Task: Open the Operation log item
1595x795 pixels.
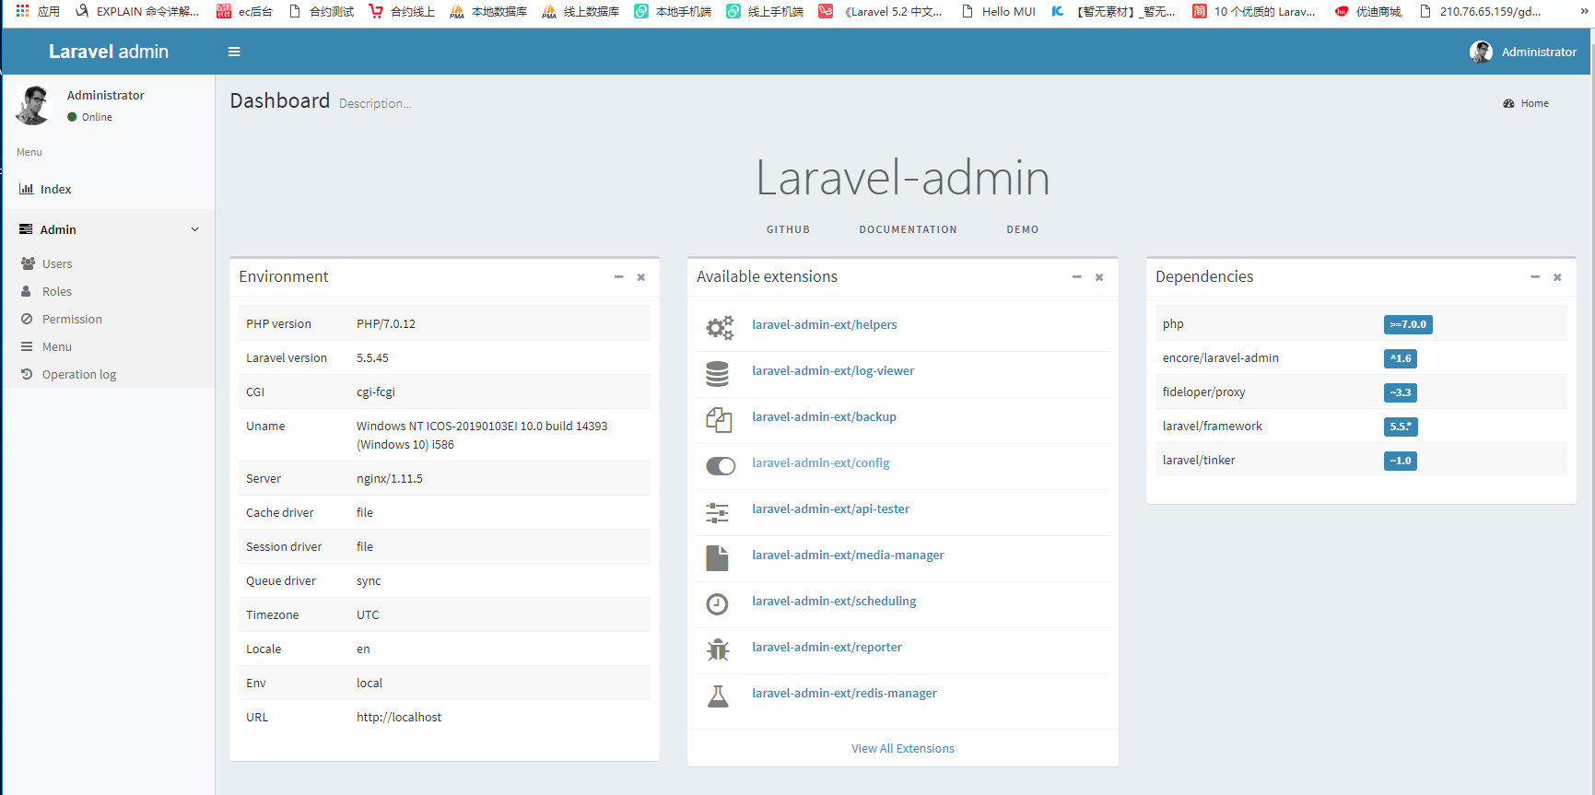Action: pyautogui.click(x=108, y=374)
